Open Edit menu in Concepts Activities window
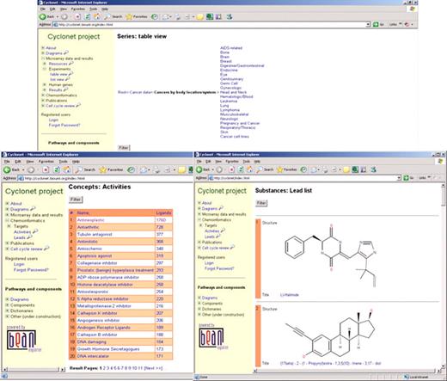Screen dimensions: 447x381 tap(18, 162)
